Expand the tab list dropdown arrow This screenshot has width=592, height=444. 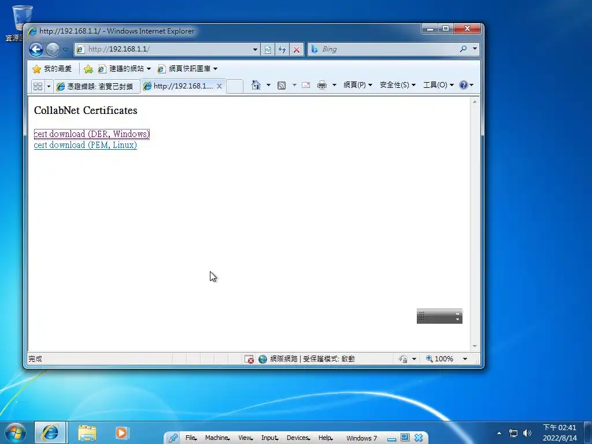click(49, 87)
